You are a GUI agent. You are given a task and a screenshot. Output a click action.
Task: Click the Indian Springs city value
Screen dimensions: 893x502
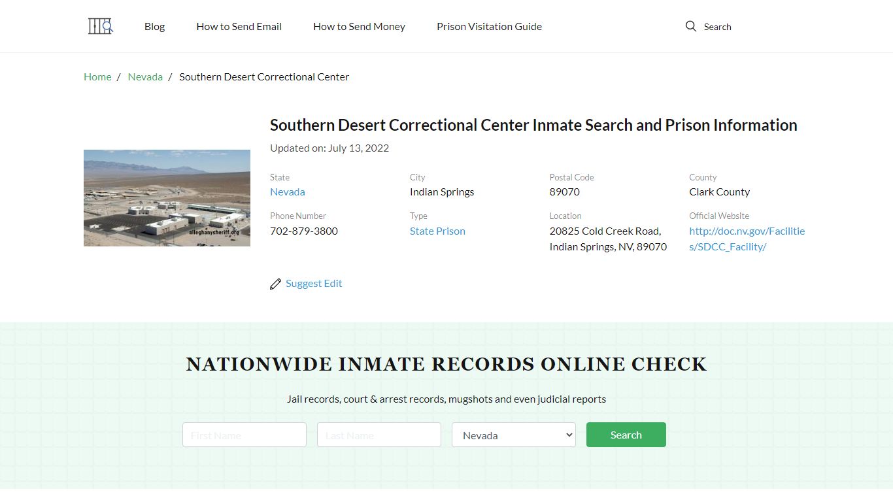pyautogui.click(x=442, y=192)
